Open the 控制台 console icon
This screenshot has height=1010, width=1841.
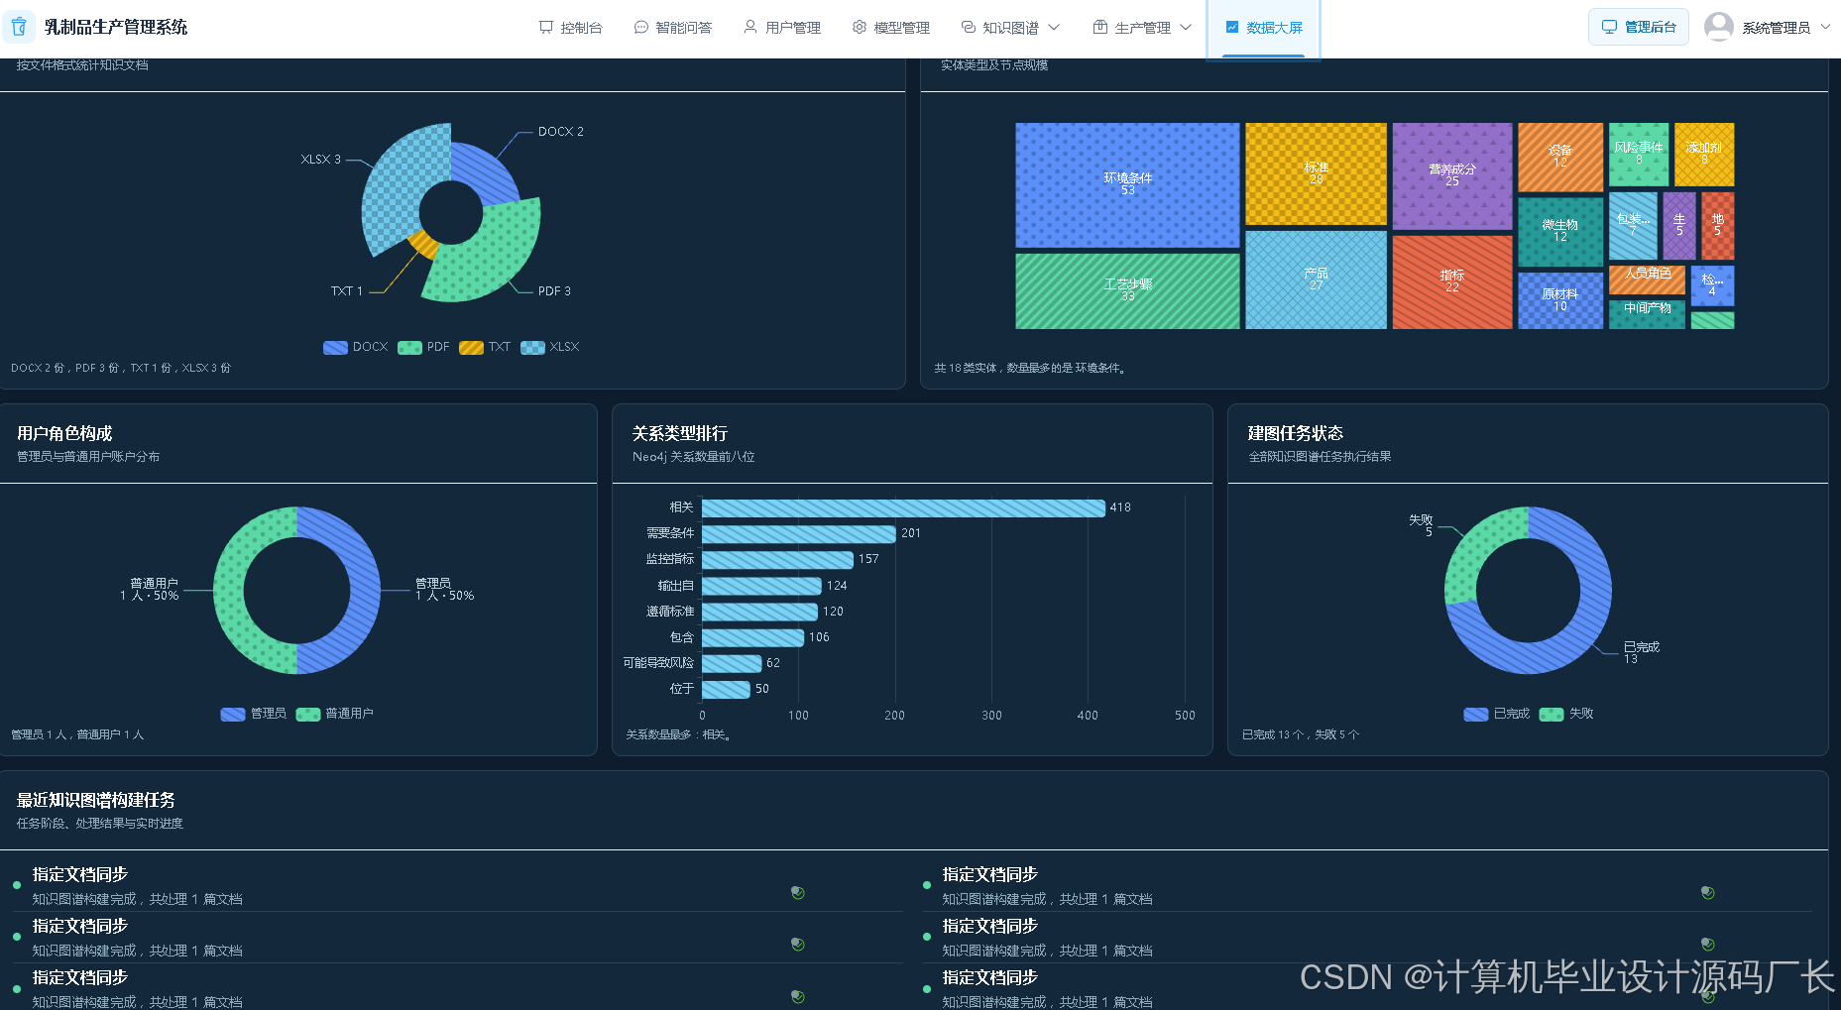pyautogui.click(x=546, y=28)
